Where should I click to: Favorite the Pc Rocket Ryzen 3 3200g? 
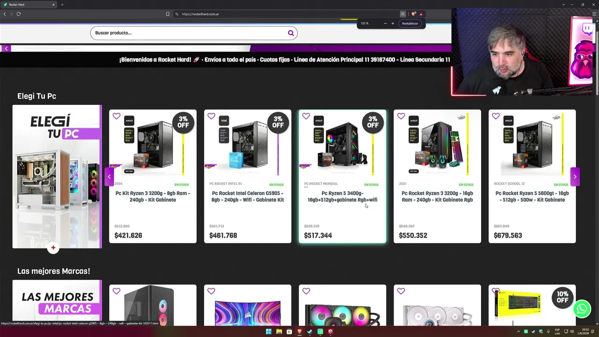point(401,116)
